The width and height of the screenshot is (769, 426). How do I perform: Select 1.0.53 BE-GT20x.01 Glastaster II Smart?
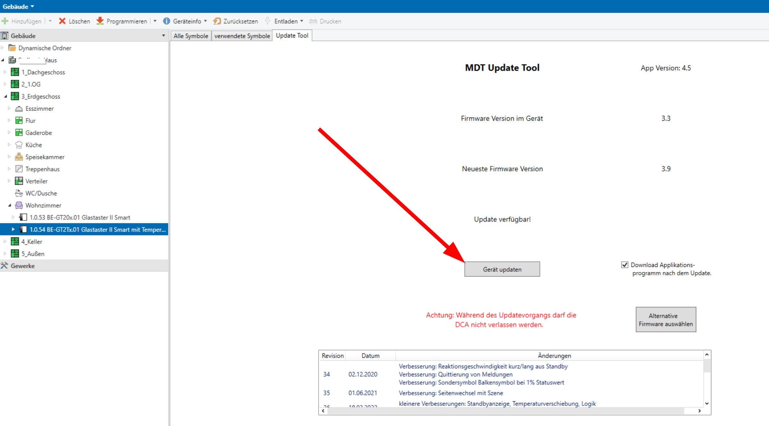point(80,217)
